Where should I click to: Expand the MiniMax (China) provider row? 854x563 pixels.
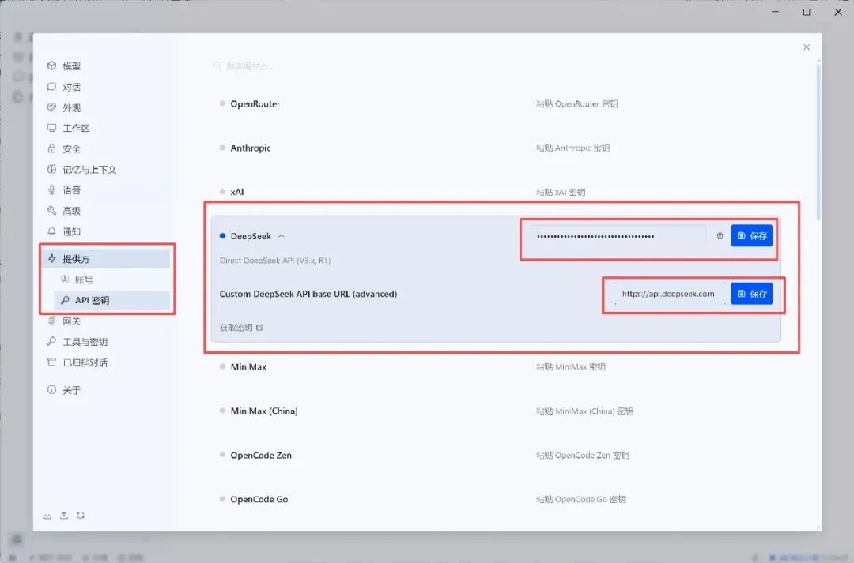(264, 411)
